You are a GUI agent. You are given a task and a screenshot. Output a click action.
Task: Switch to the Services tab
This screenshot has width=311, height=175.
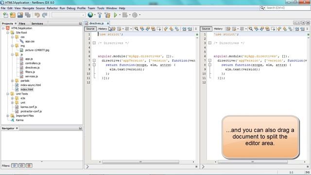[37, 23]
